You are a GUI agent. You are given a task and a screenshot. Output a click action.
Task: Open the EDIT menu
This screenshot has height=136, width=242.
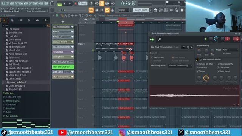coord(8,3)
